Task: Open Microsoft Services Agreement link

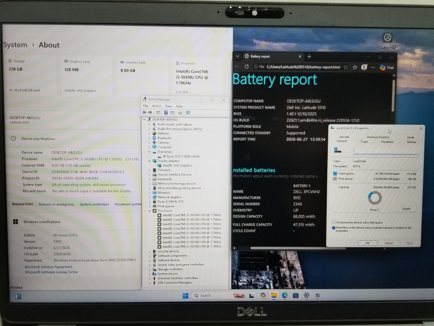Action: coord(49,267)
